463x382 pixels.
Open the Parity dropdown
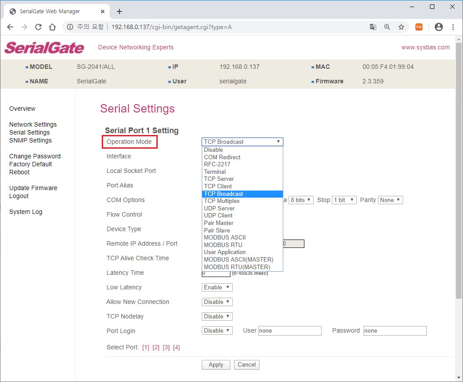click(x=390, y=200)
